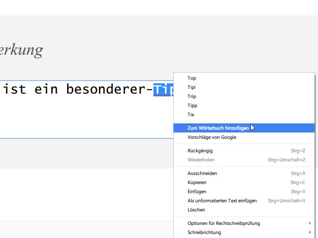
Task: Open 'Schreibrichtung' submenu
Action: click(x=244, y=232)
